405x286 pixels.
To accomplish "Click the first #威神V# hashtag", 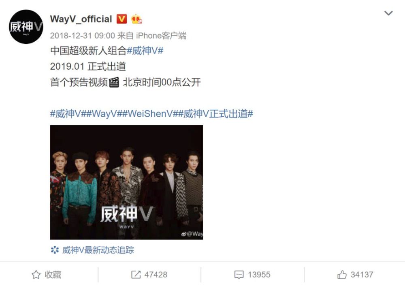I will [x=145, y=51].
